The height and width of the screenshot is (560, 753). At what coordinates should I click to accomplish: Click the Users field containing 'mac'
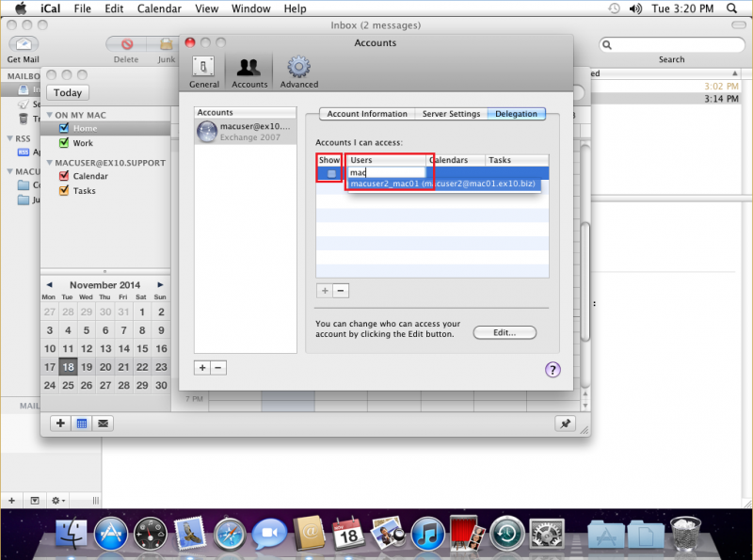coord(388,173)
